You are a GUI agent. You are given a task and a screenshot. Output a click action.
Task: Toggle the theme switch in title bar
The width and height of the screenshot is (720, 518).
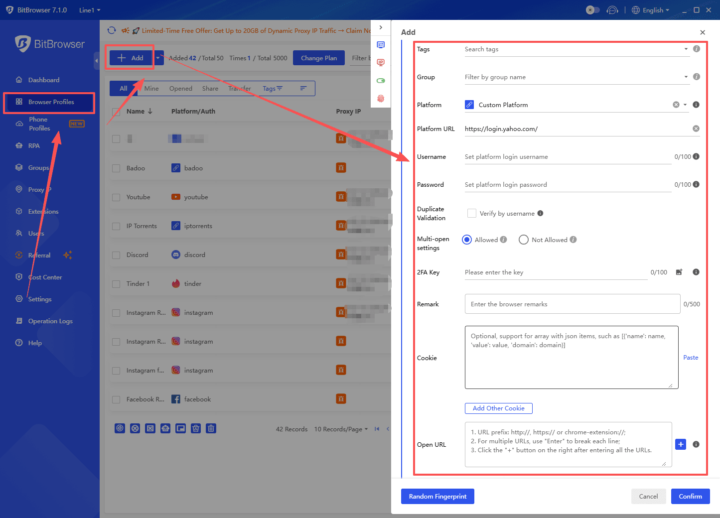pyautogui.click(x=592, y=10)
